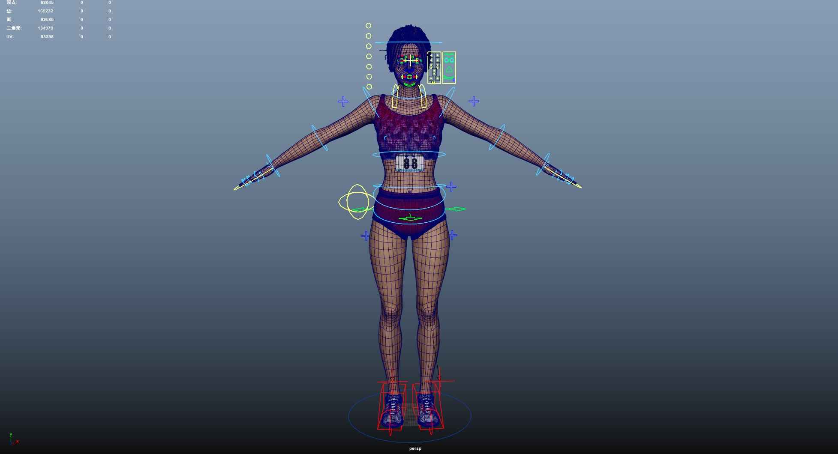Click green mouth curve in face panel
838x454 pixels.
pos(449,78)
